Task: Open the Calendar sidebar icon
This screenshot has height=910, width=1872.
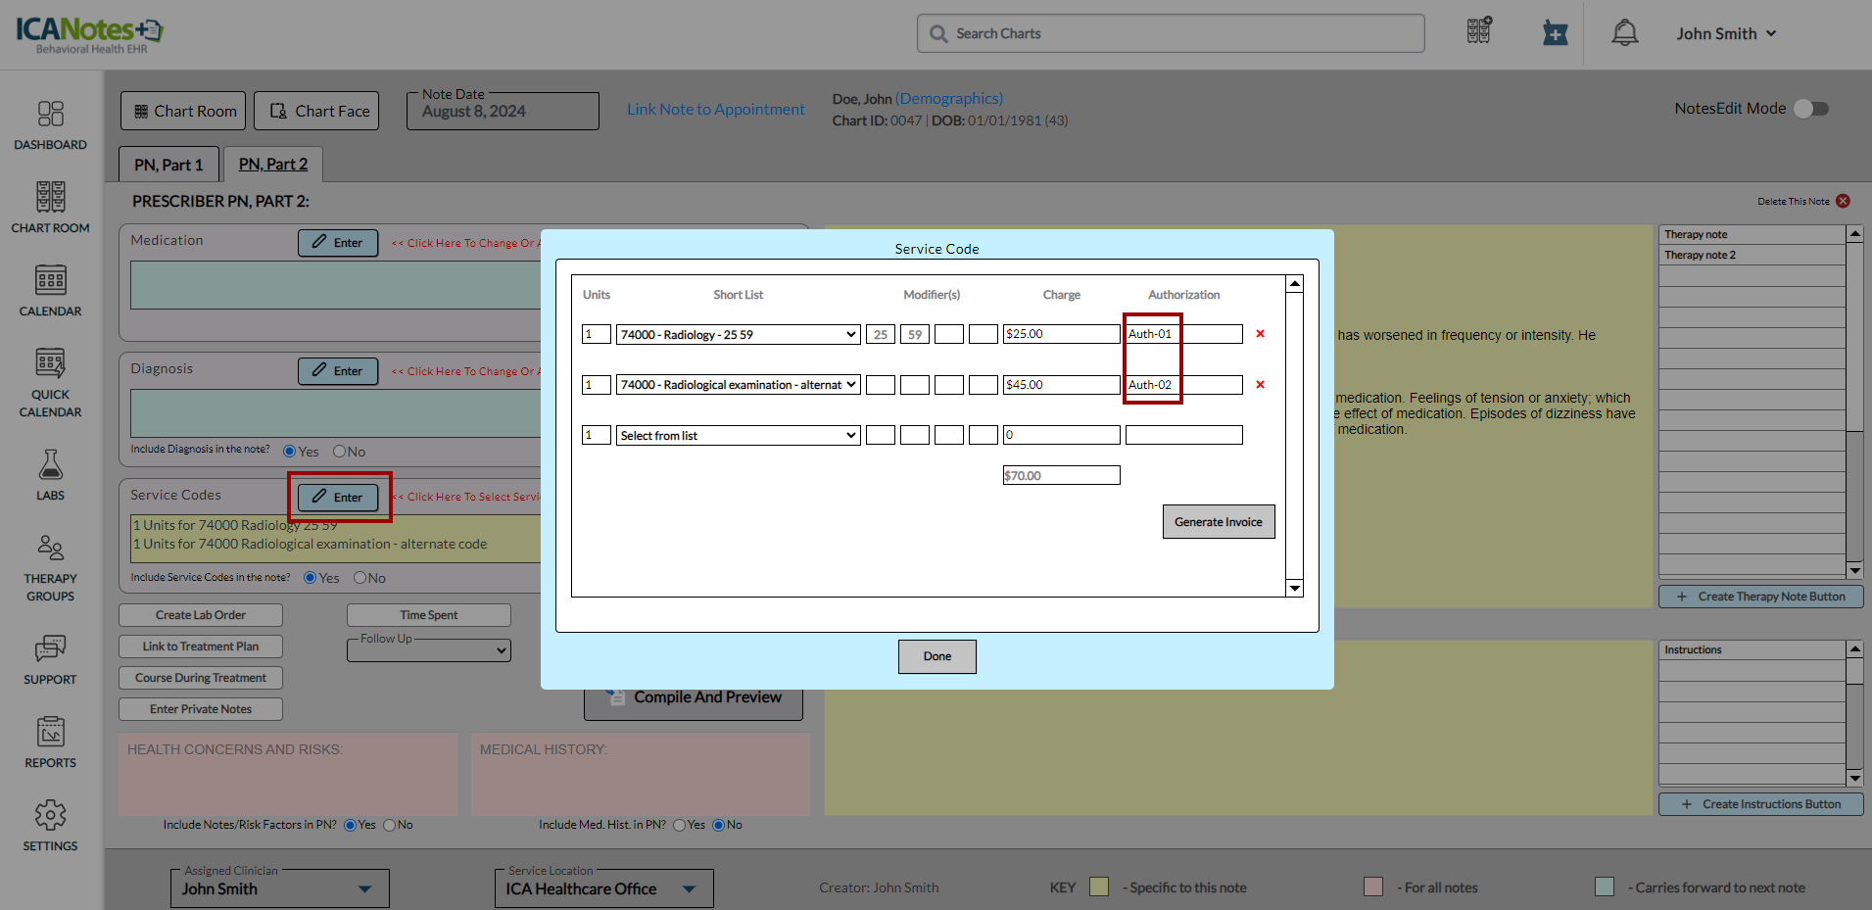Action: (x=50, y=291)
